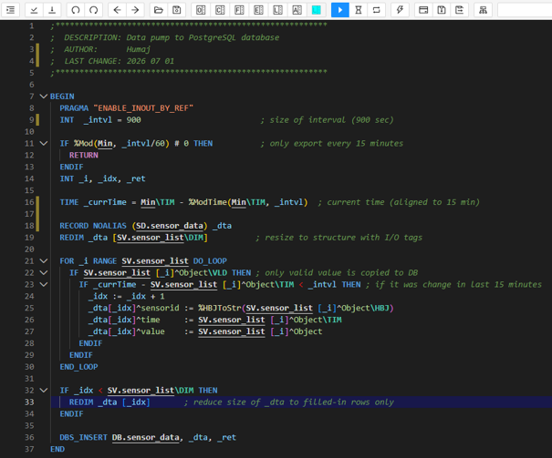Click the comment 'only export every 15 minutes'

(x=332, y=143)
